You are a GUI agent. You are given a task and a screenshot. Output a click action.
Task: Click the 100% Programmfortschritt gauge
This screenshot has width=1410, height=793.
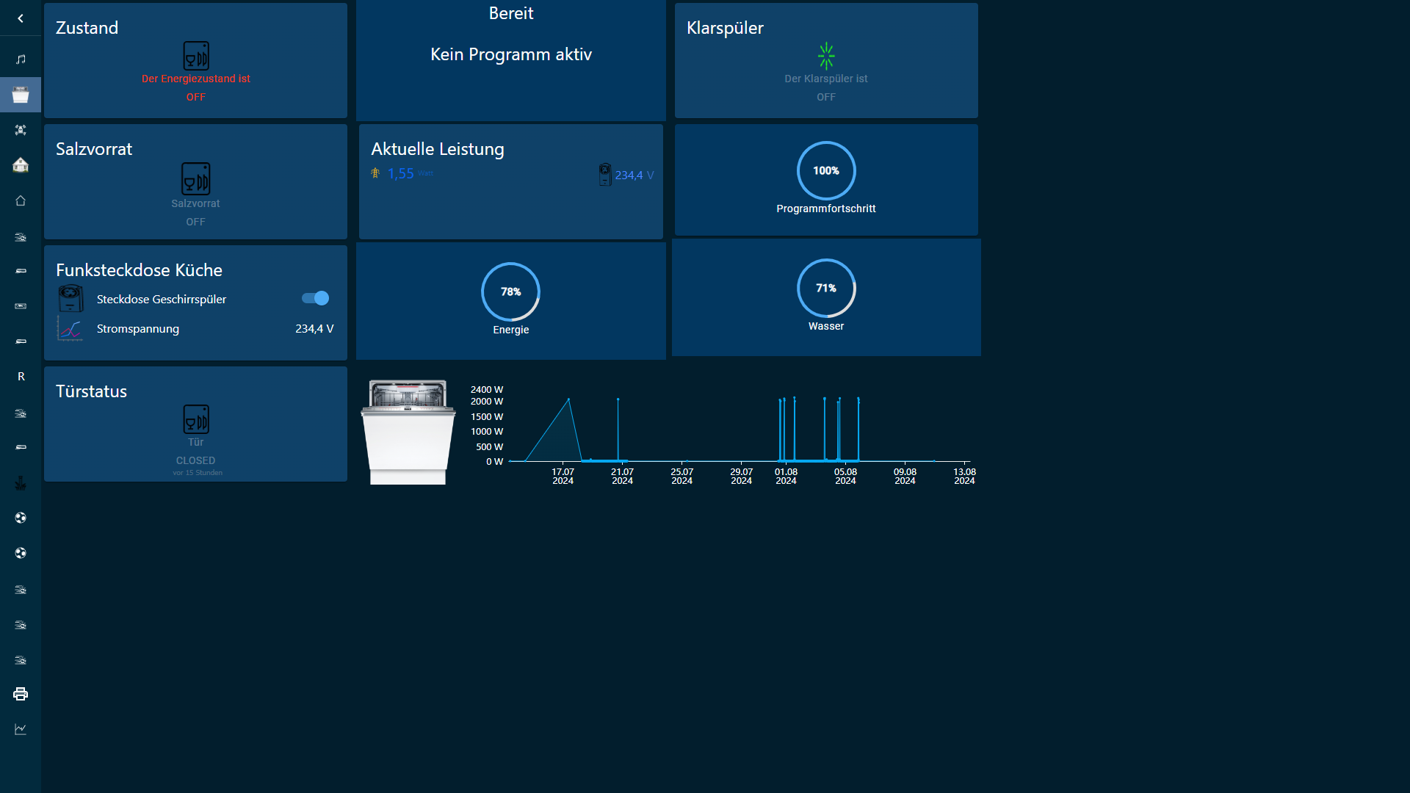826,171
